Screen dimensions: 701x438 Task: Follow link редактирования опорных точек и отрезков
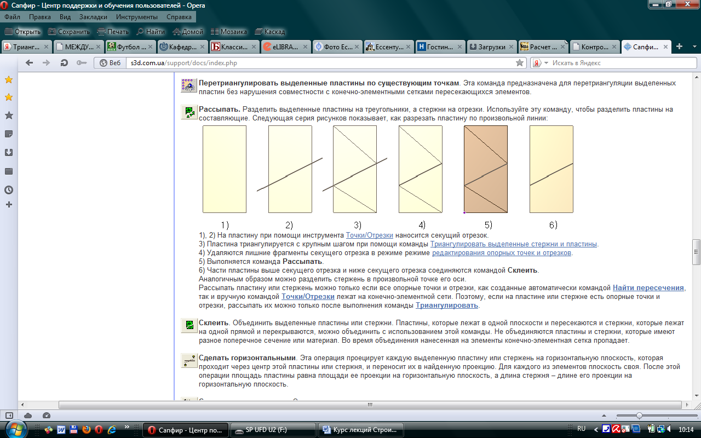502,253
